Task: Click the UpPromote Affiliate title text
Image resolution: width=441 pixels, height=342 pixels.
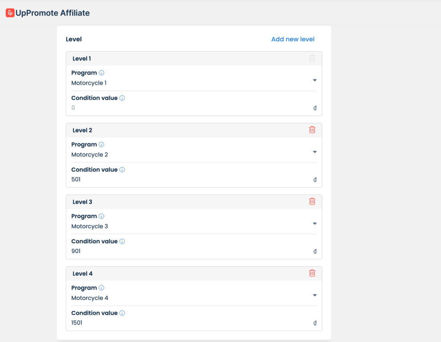Action: click(x=53, y=13)
